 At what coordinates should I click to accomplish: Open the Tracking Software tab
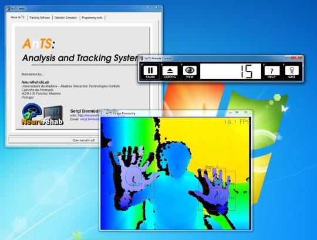click(39, 18)
